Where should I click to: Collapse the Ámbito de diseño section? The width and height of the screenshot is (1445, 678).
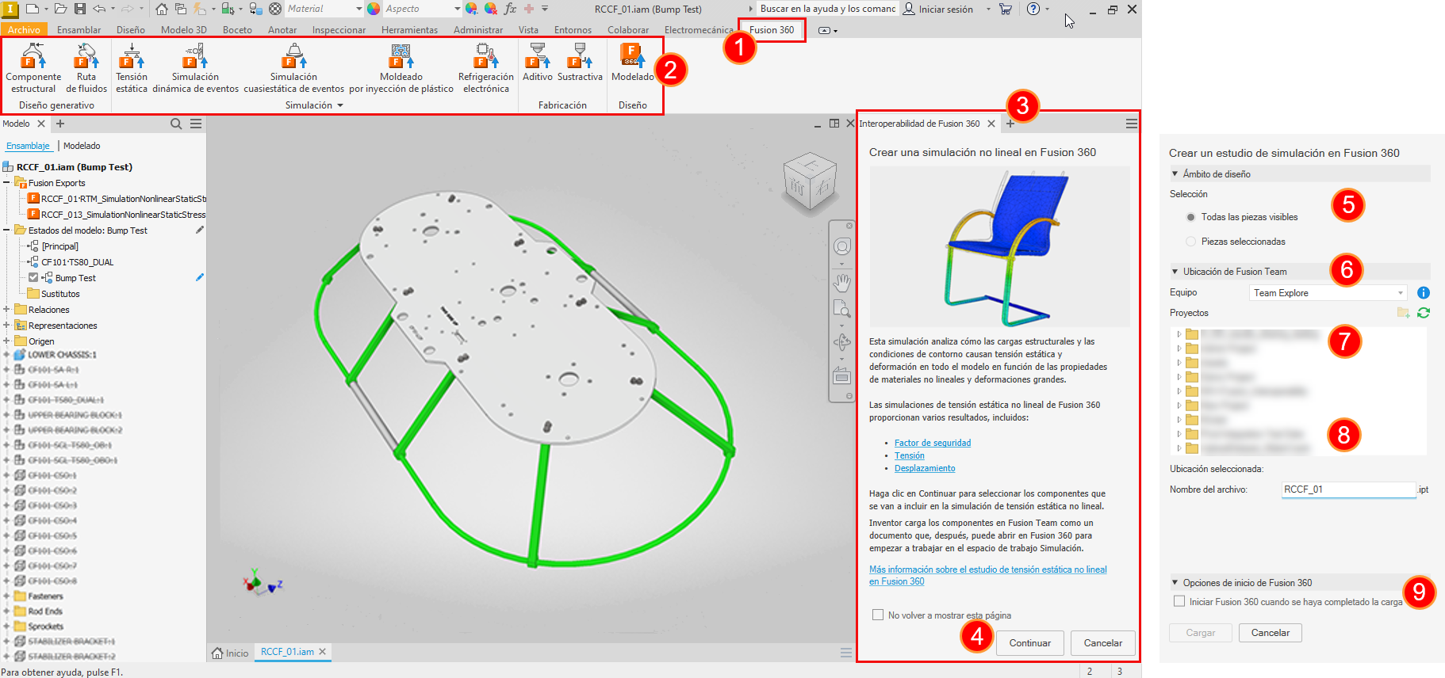pyautogui.click(x=1175, y=174)
